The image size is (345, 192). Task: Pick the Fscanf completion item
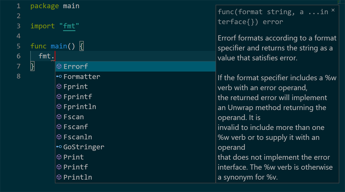point(75,127)
